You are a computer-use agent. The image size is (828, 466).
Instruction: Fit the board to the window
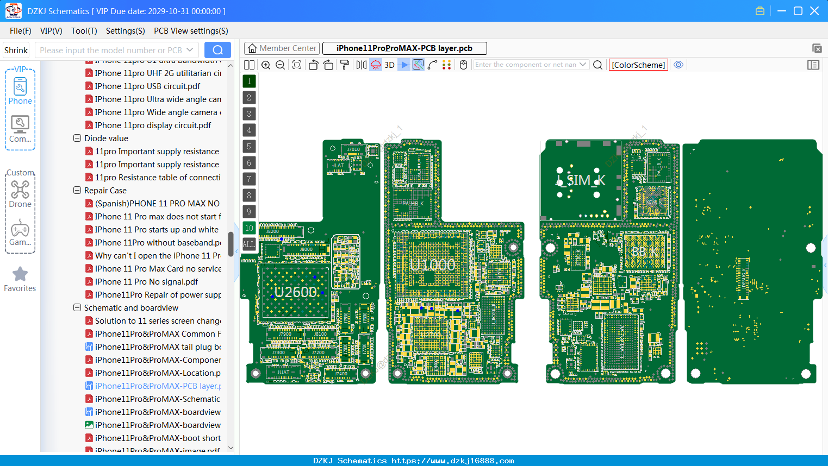coord(297,65)
